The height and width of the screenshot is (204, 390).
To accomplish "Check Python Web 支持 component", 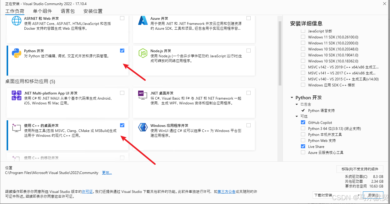I will 303,140.
